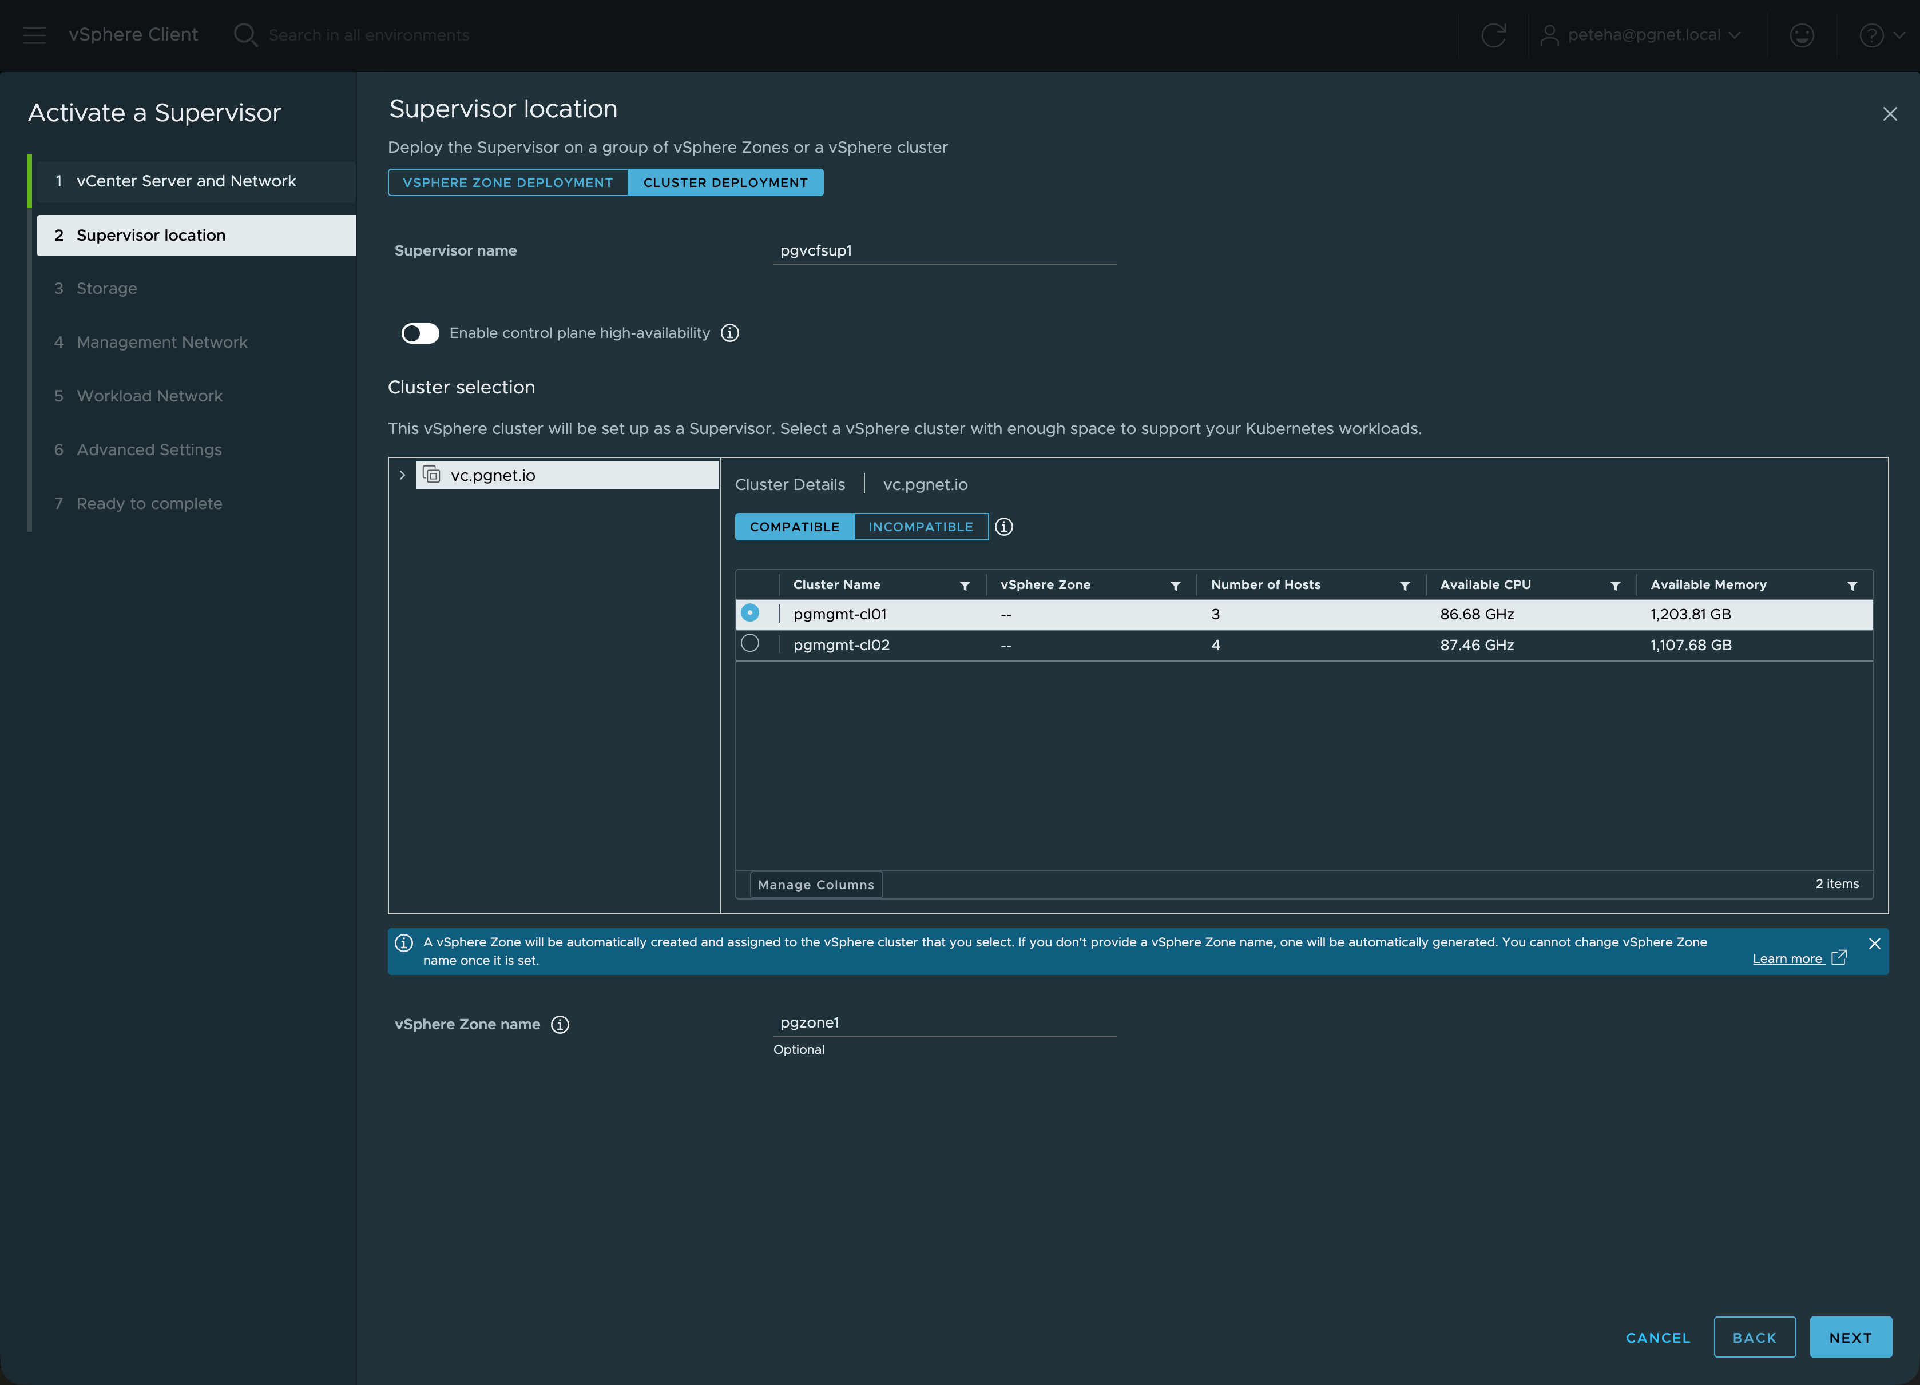Switch to Cluster Deployment tab
This screenshot has height=1385, width=1920.
click(x=725, y=183)
